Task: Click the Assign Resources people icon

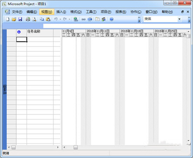Action: pyautogui.click(x=104, y=19)
